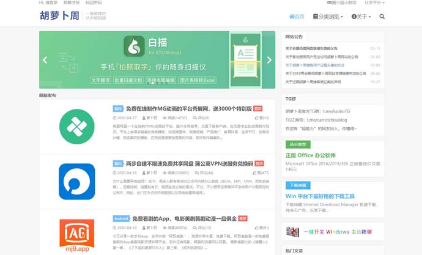Open comments (44) of 蒲公英VPN article

click(204, 172)
